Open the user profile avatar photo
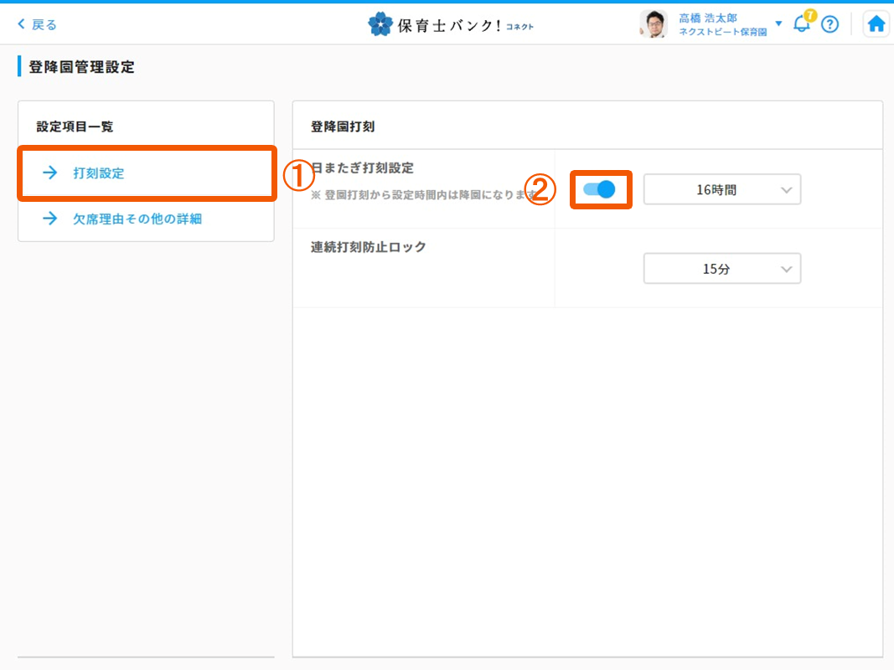Screen dimensions: 894x670 point(653,24)
